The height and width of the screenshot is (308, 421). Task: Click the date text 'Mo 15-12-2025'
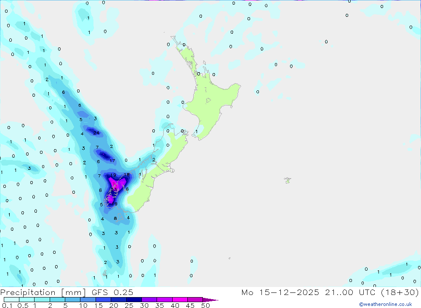coord(280,292)
